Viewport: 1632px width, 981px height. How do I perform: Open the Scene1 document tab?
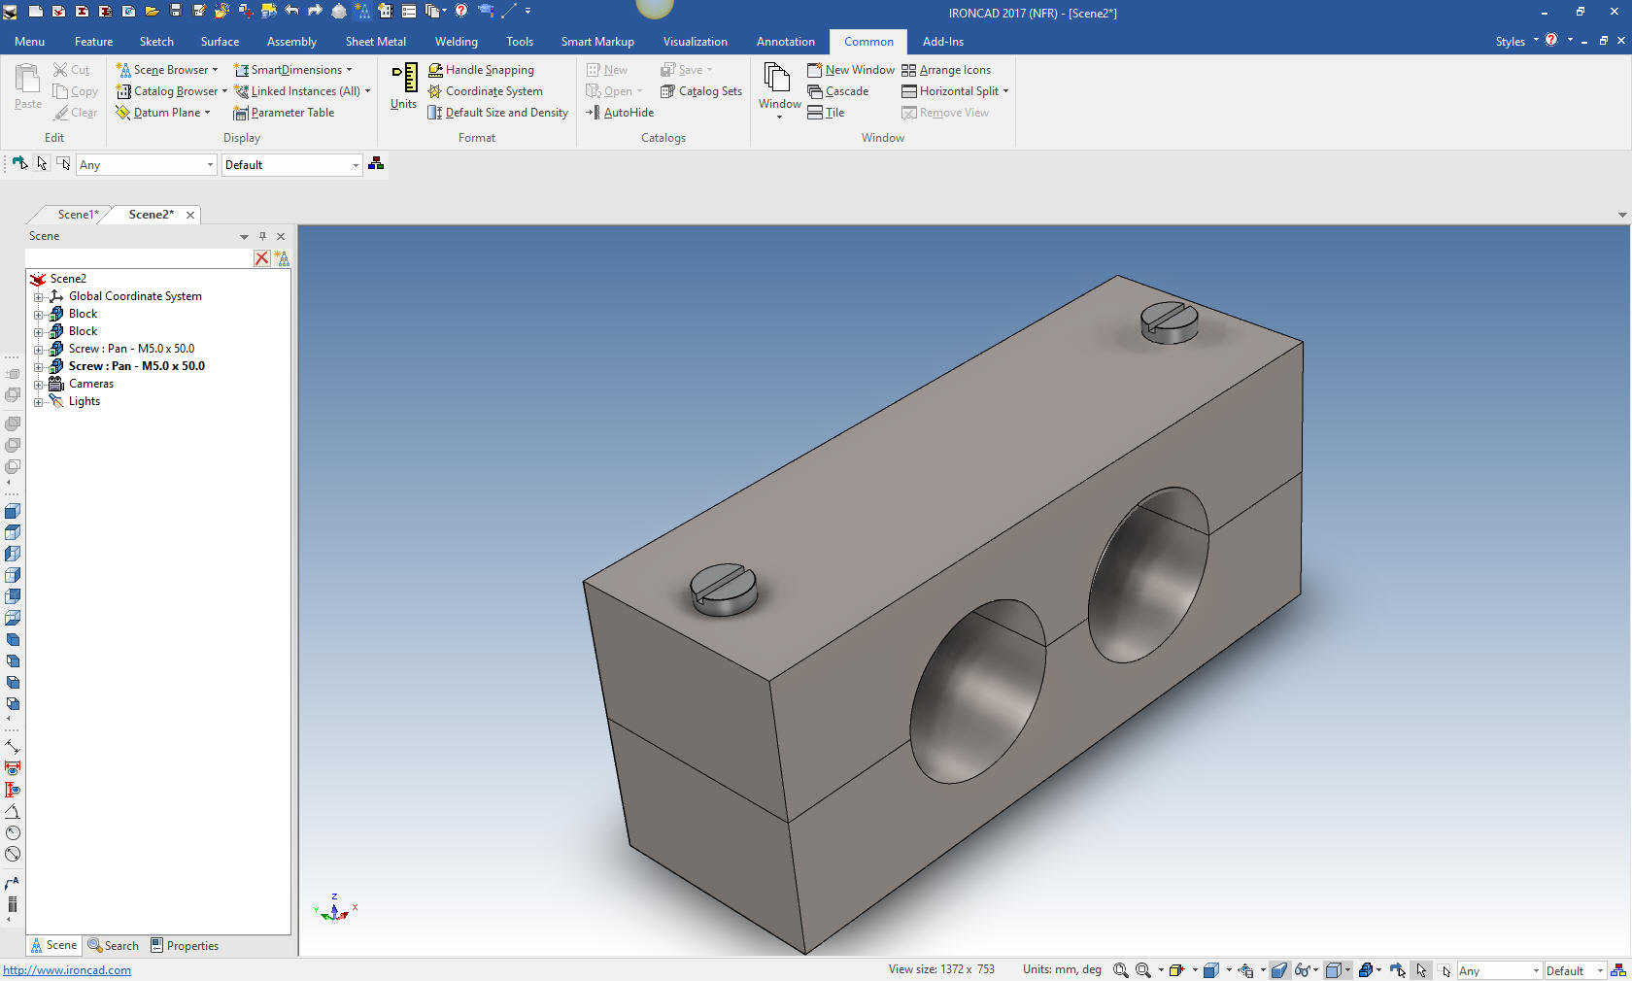[78, 215]
